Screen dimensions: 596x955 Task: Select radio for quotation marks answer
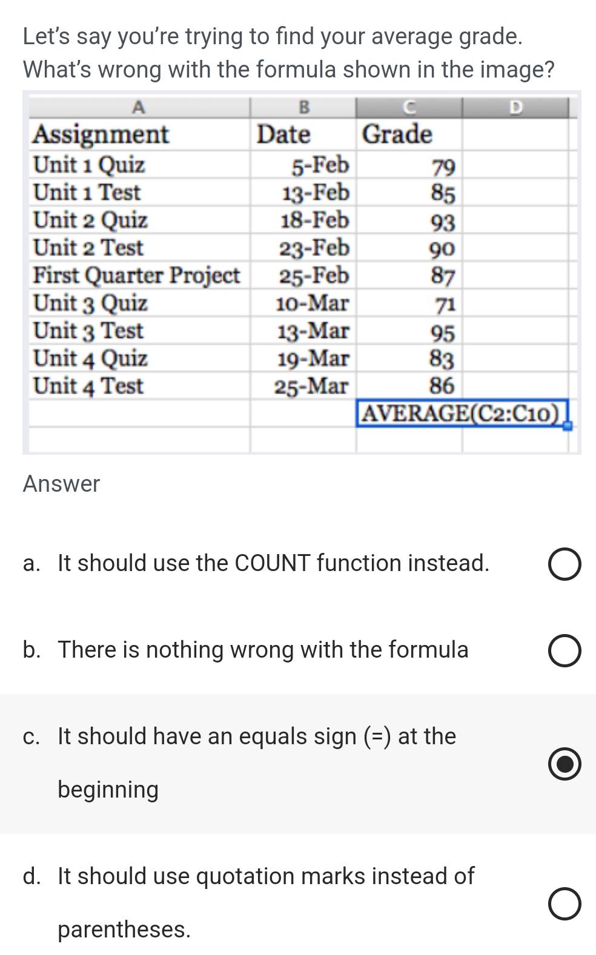565,904
